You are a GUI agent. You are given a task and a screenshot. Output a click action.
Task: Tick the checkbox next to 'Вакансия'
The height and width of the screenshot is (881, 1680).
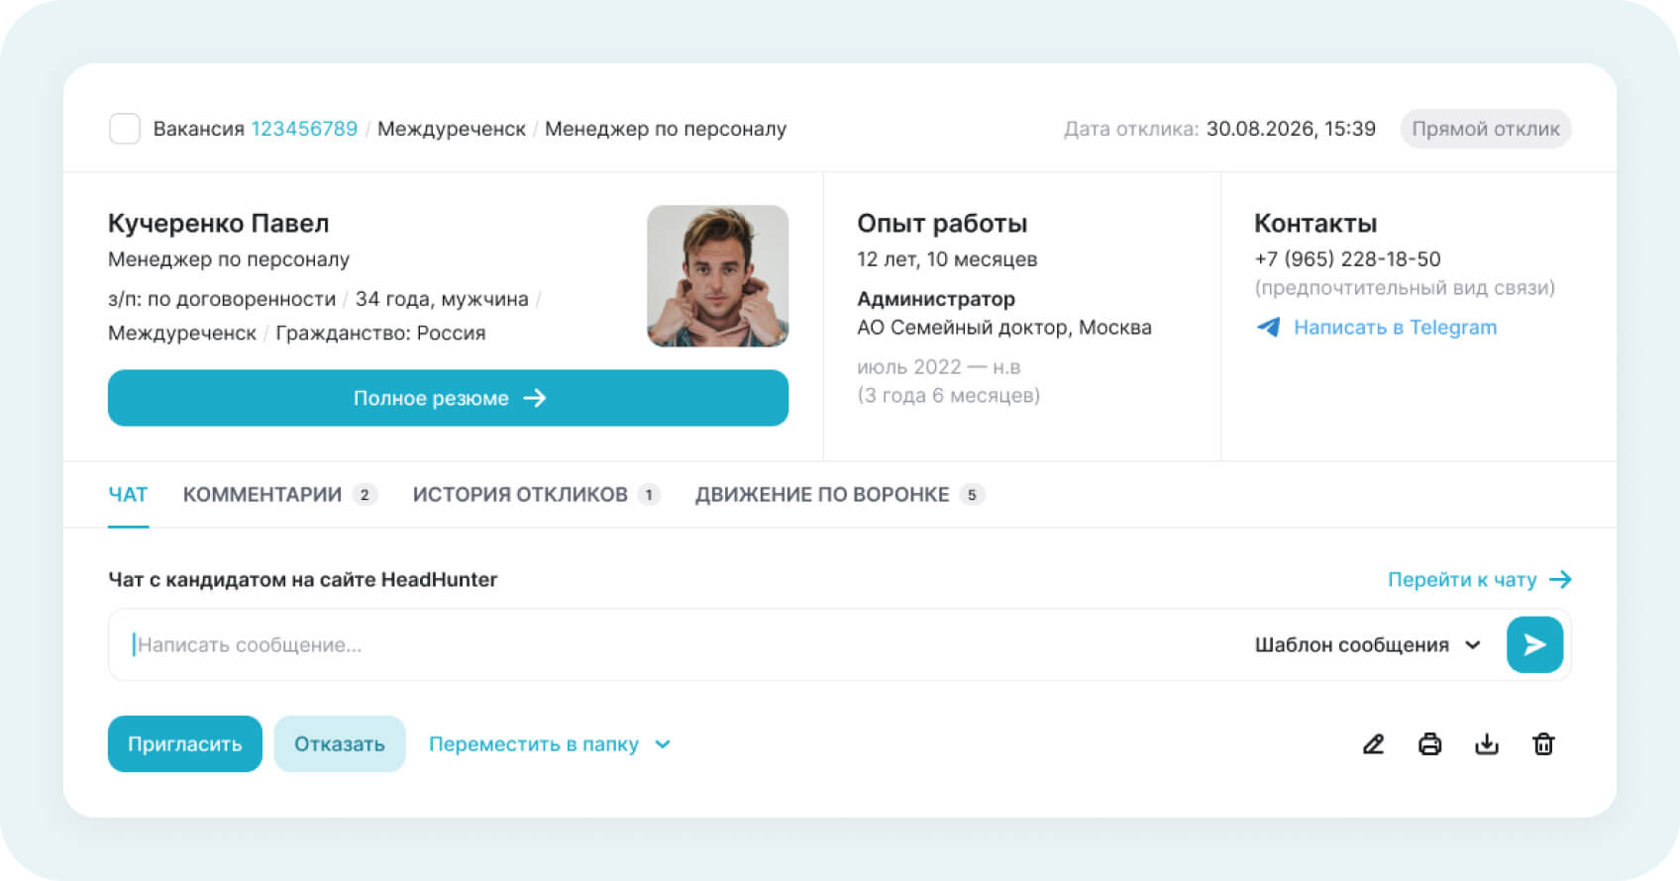pos(125,129)
